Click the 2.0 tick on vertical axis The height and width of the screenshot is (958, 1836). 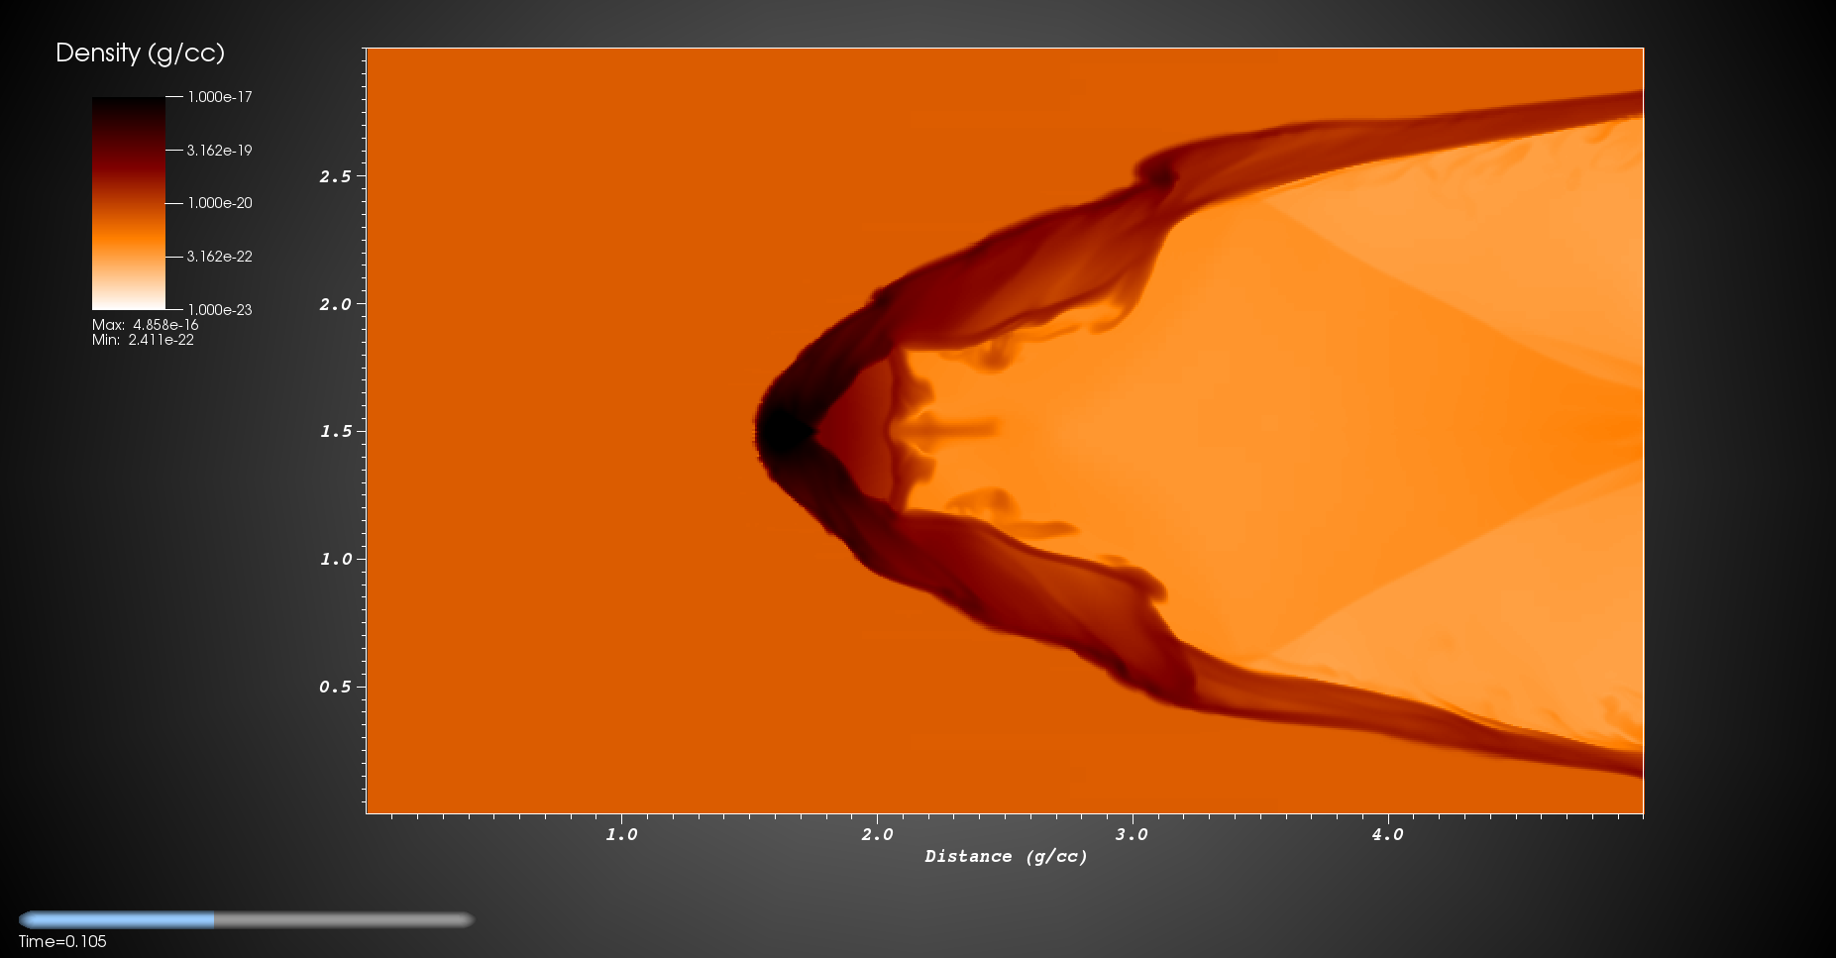[x=335, y=304]
